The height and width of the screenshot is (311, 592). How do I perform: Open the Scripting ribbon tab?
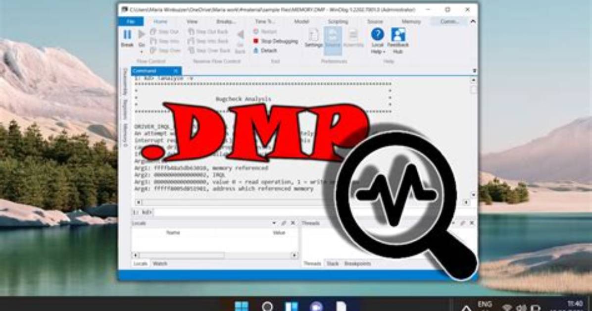click(x=338, y=21)
